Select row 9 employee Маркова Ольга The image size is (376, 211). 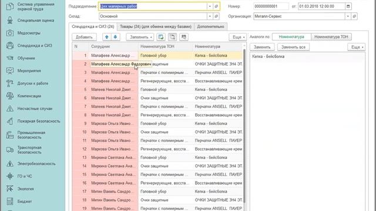pyautogui.click(x=113, y=124)
